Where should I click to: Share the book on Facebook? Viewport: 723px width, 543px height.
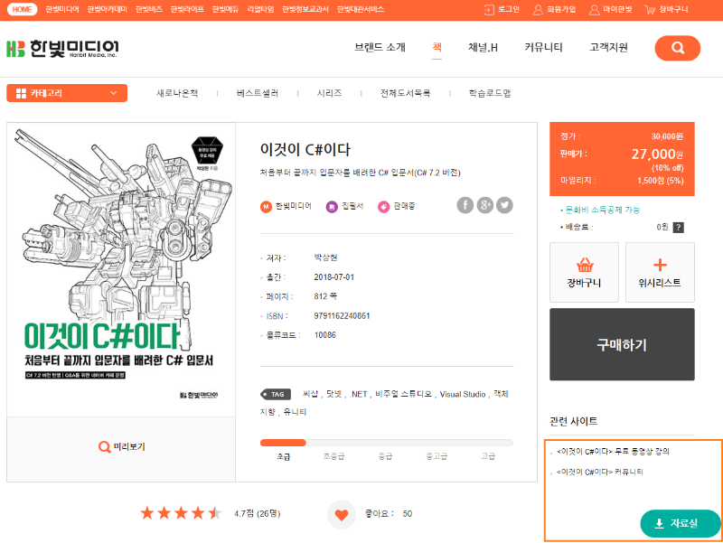(x=465, y=205)
